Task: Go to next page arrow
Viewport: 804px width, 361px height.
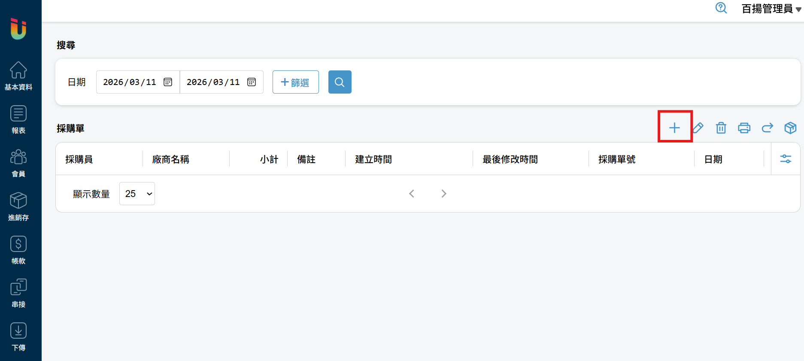Action: 444,194
